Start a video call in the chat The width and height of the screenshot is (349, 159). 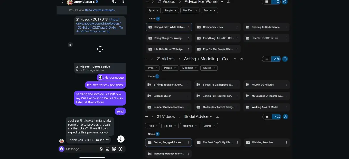pos(122,2)
